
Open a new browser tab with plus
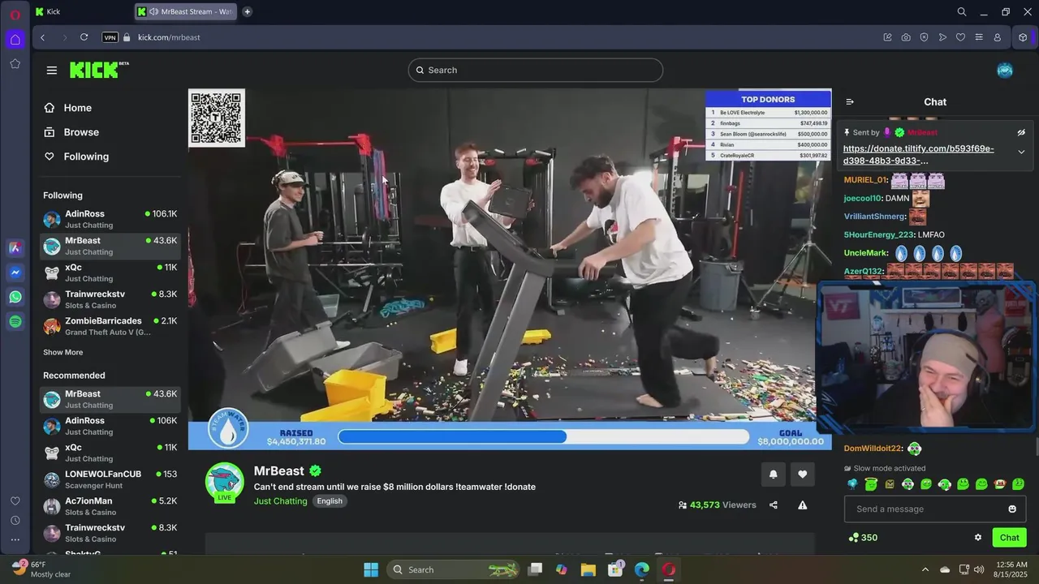(x=247, y=11)
